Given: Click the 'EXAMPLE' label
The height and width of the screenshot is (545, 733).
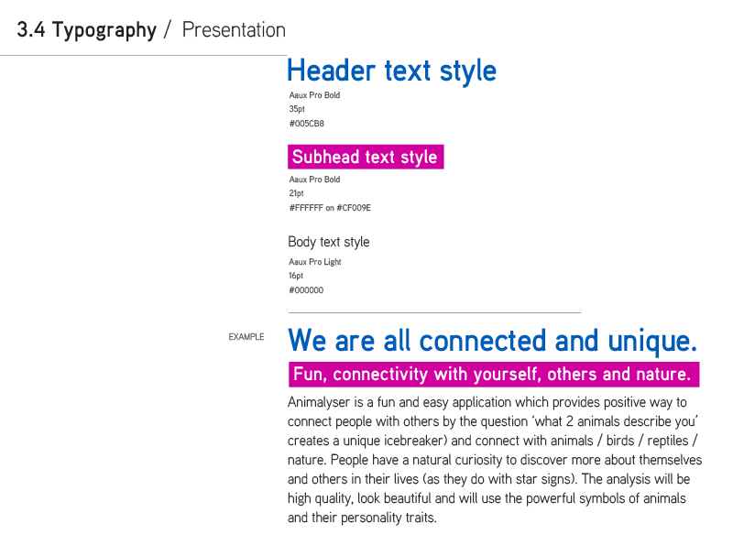Looking at the screenshot, I should point(246,336).
